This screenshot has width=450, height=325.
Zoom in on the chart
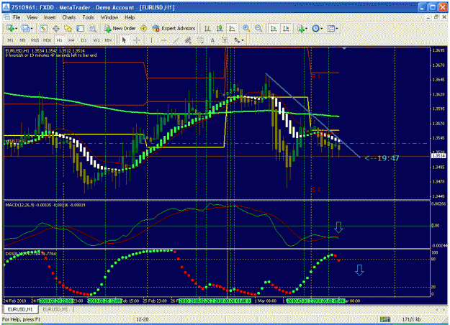tap(246, 28)
